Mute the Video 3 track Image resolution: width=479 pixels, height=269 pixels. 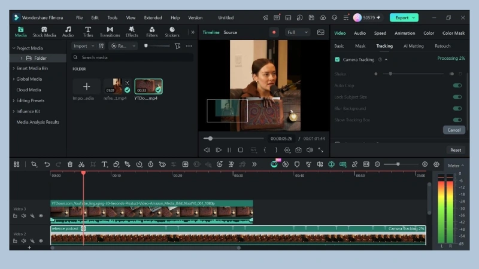(x=23, y=216)
